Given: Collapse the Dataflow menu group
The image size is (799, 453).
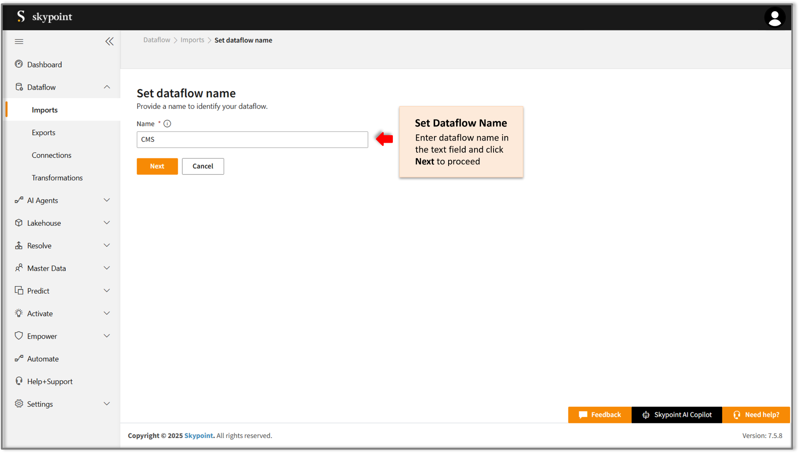Looking at the screenshot, I should pyautogui.click(x=107, y=87).
